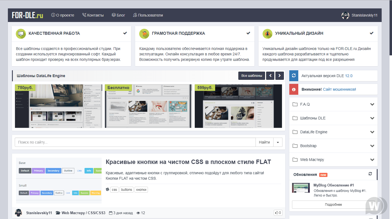Click the checkmark on the Грамотная поддержка card
This screenshot has height=219, width=392.
248,33
